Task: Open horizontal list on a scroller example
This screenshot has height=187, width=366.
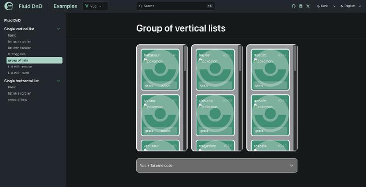Action: click(19, 93)
